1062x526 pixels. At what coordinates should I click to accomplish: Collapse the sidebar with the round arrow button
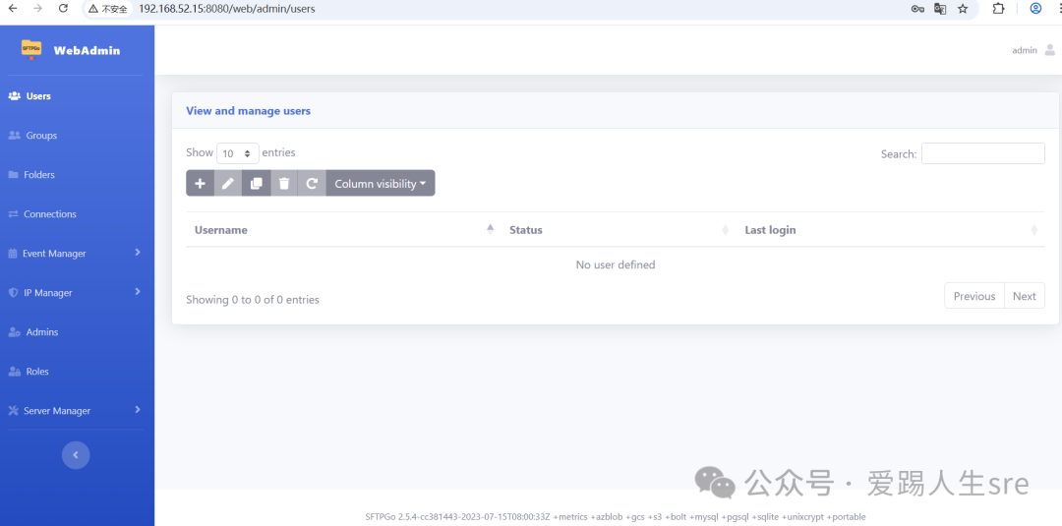pyautogui.click(x=76, y=455)
